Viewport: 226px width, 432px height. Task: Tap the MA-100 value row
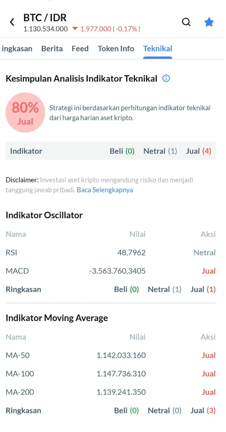(110, 373)
